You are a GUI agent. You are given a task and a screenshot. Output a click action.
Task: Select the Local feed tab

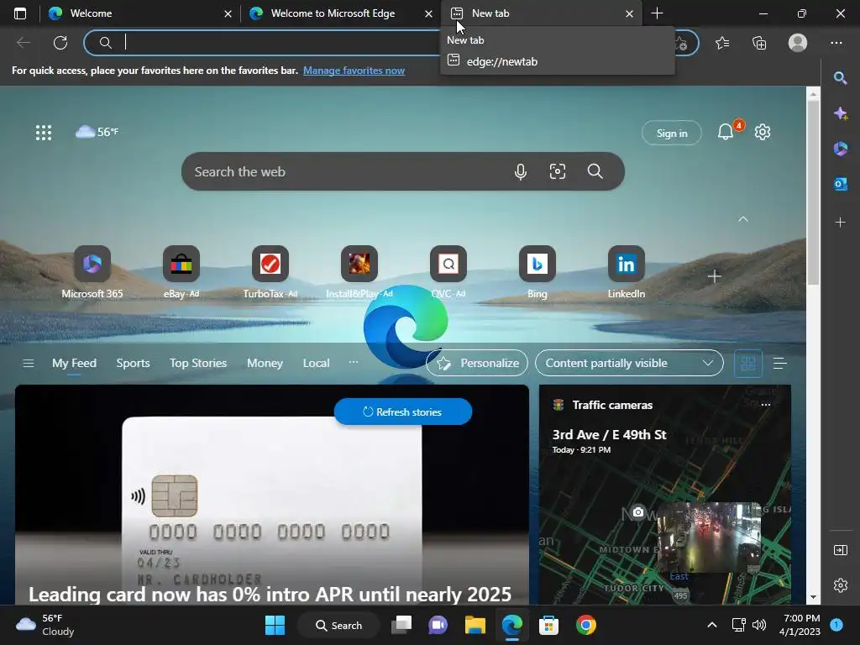point(317,363)
